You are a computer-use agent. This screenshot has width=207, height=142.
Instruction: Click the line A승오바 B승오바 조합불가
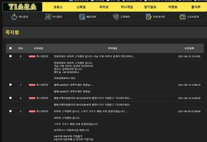coord(68,136)
